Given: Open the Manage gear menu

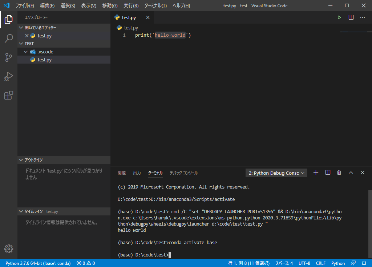Looking at the screenshot, I should click(x=9, y=249).
